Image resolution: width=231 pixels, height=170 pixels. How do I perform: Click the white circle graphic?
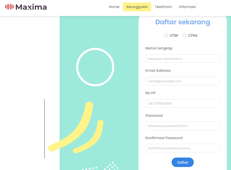coord(95,67)
